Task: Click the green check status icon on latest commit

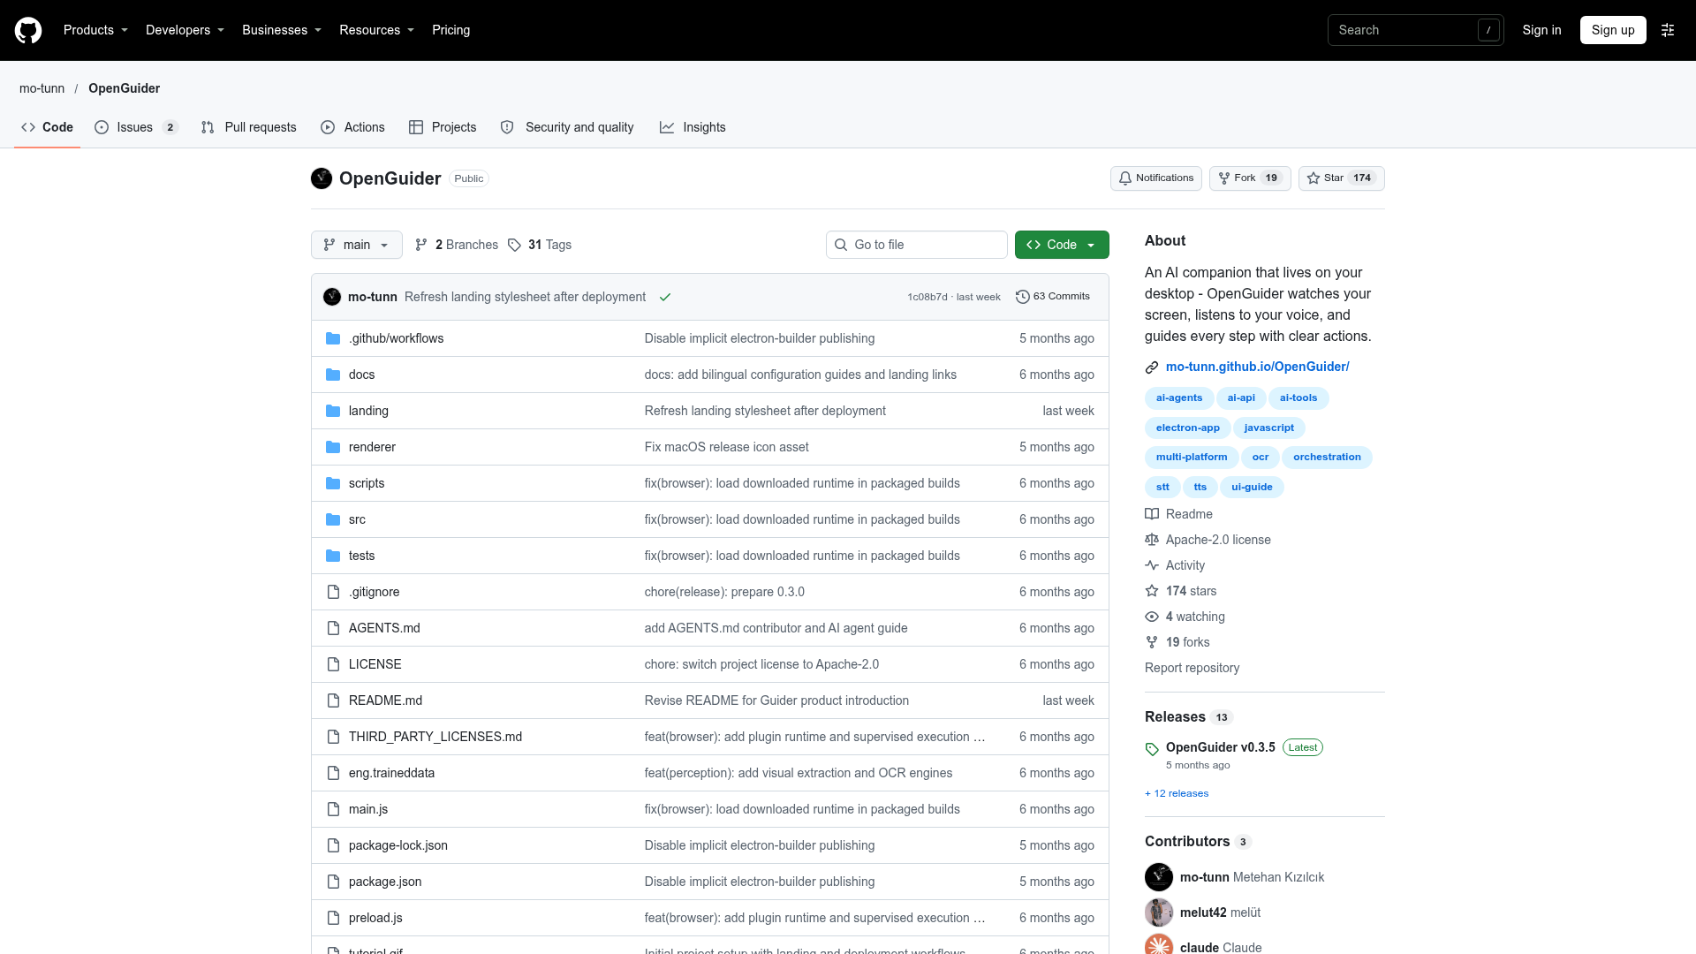Action: tap(665, 297)
